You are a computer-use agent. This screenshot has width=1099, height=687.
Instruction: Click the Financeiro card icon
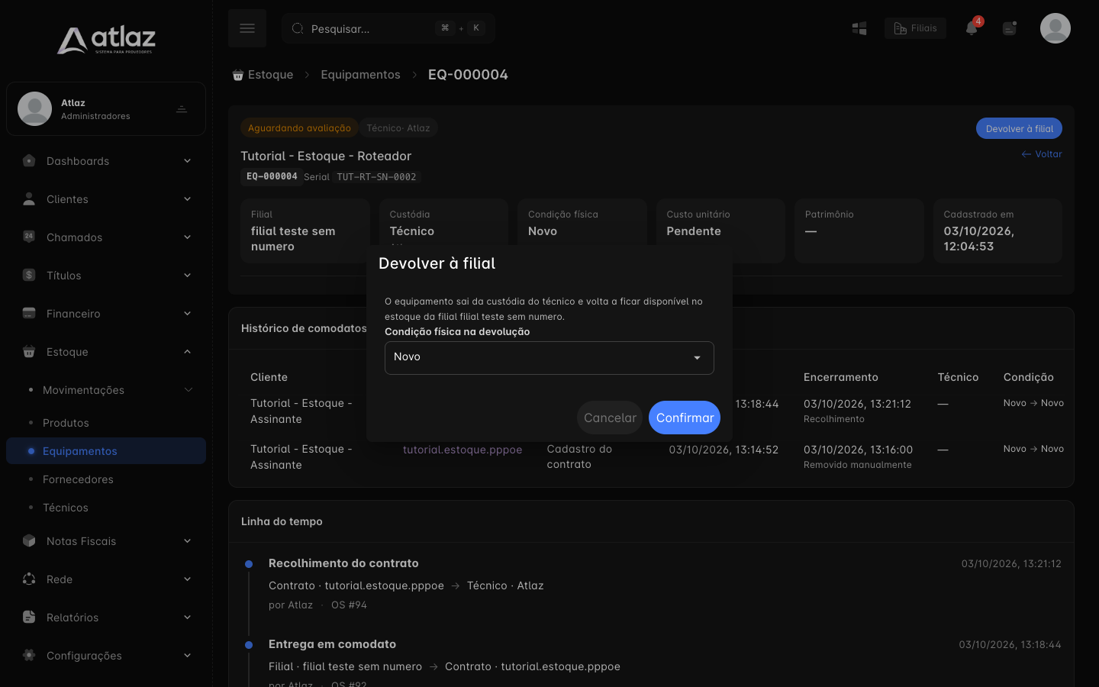tap(29, 313)
